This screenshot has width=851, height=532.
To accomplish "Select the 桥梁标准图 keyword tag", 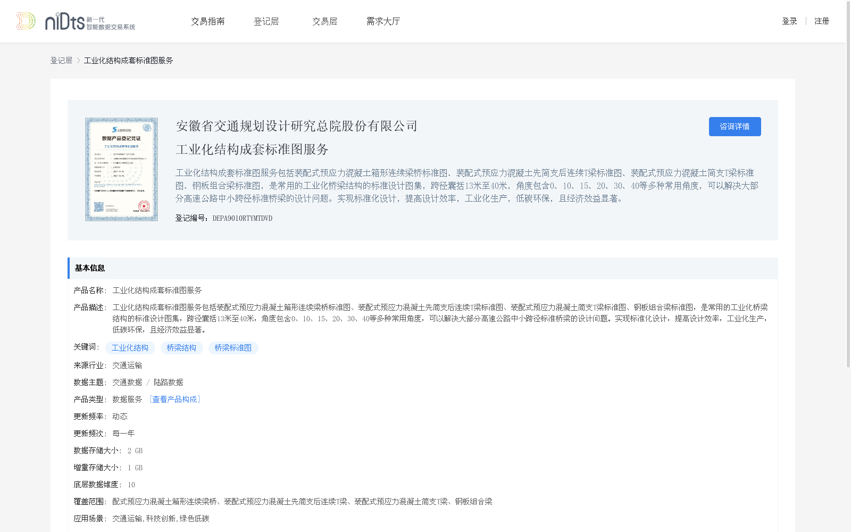I will coord(233,348).
